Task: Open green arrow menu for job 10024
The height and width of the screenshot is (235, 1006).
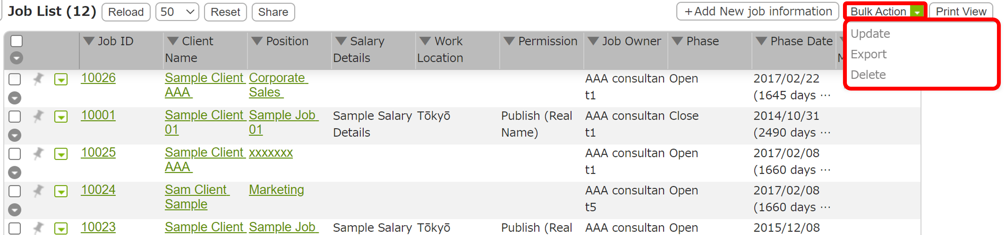Action: pos(61,192)
